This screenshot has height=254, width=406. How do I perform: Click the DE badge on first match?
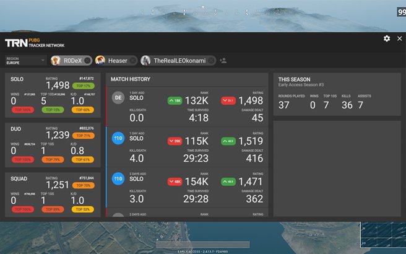[x=118, y=98]
